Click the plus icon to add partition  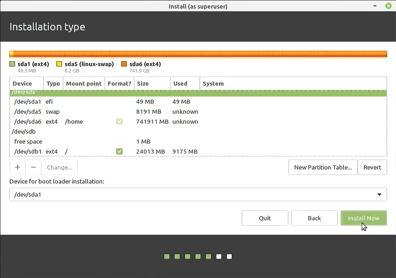17,167
